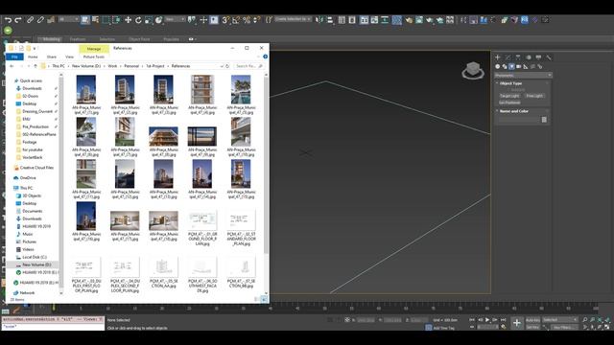The width and height of the screenshot is (614, 345).
Task: Click the Select Object tool icon
Action: (x=85, y=19)
